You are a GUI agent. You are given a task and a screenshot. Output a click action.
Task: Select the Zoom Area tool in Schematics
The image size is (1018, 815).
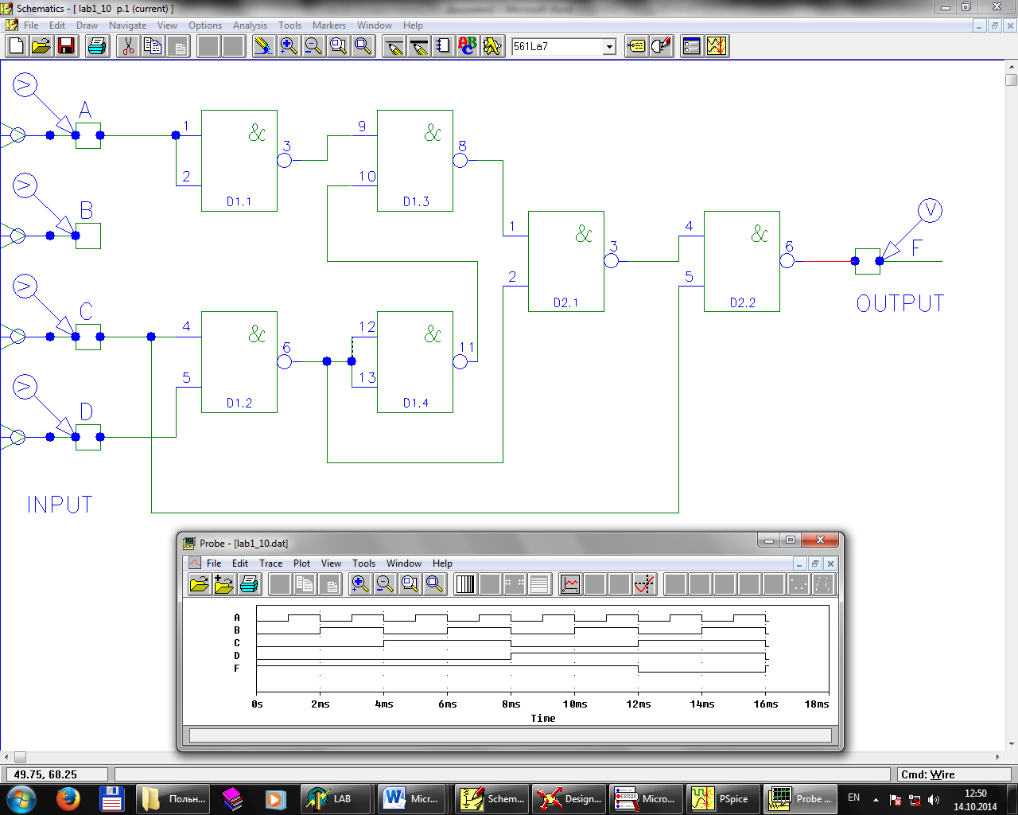coord(338,46)
